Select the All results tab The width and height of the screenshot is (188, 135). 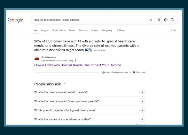(36, 30)
